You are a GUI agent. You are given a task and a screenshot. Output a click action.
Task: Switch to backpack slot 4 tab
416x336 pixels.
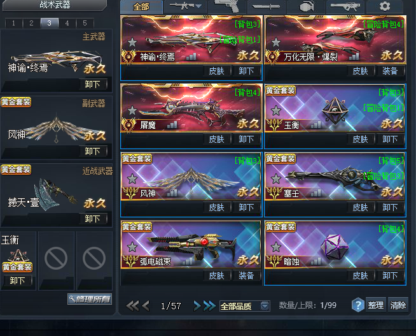pyautogui.click(x=67, y=23)
